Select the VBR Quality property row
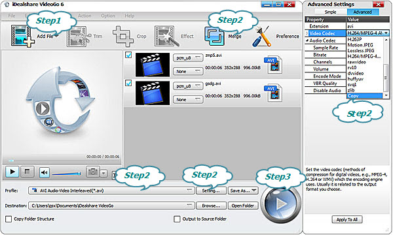Image resolution: width=393 pixels, height=235 pixels. (x=326, y=83)
